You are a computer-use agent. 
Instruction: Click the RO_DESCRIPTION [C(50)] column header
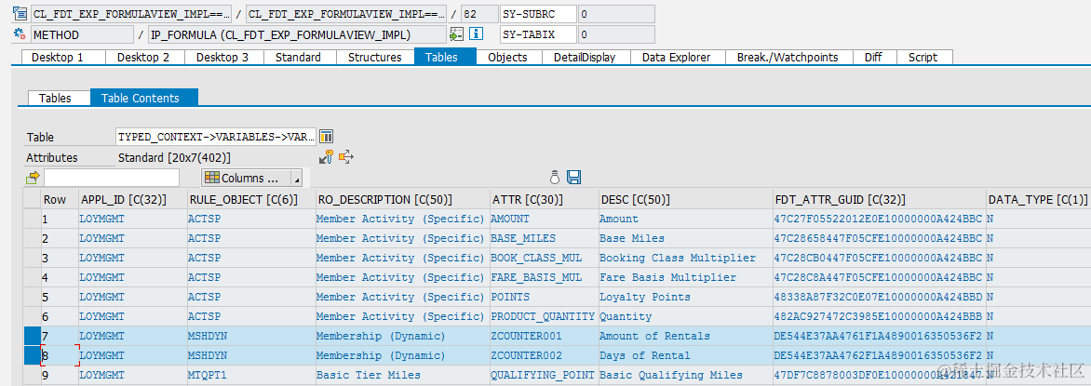pos(403,199)
